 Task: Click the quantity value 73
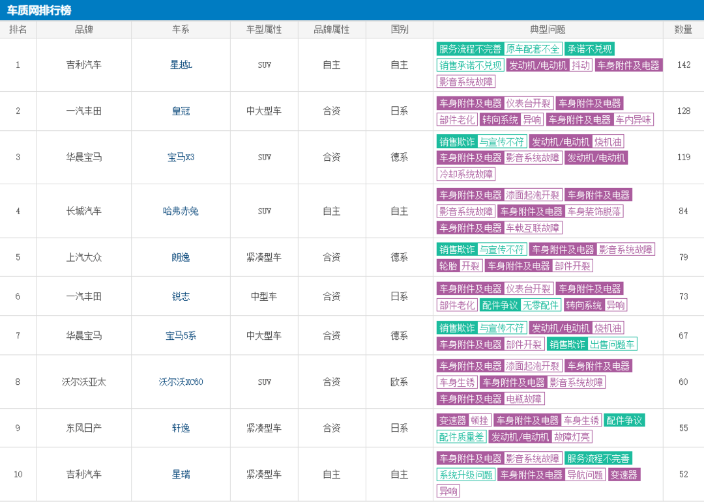point(683,296)
